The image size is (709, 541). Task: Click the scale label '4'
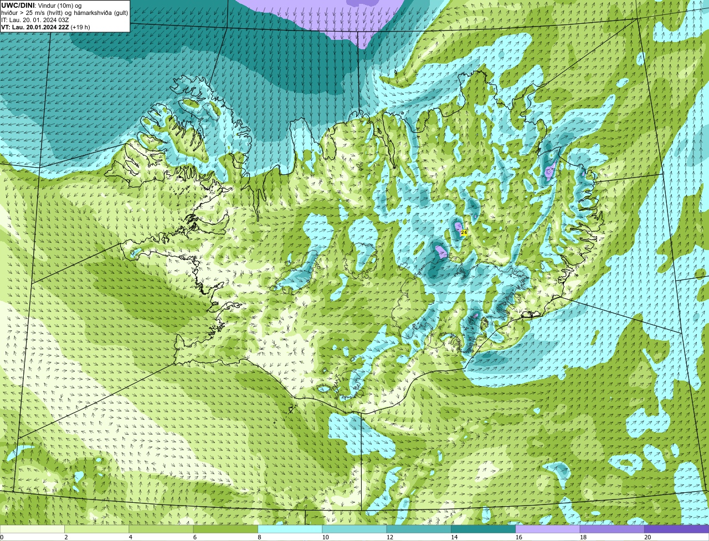pos(131,537)
